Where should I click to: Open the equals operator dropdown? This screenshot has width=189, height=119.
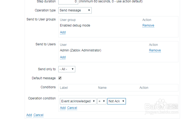point(102,101)
